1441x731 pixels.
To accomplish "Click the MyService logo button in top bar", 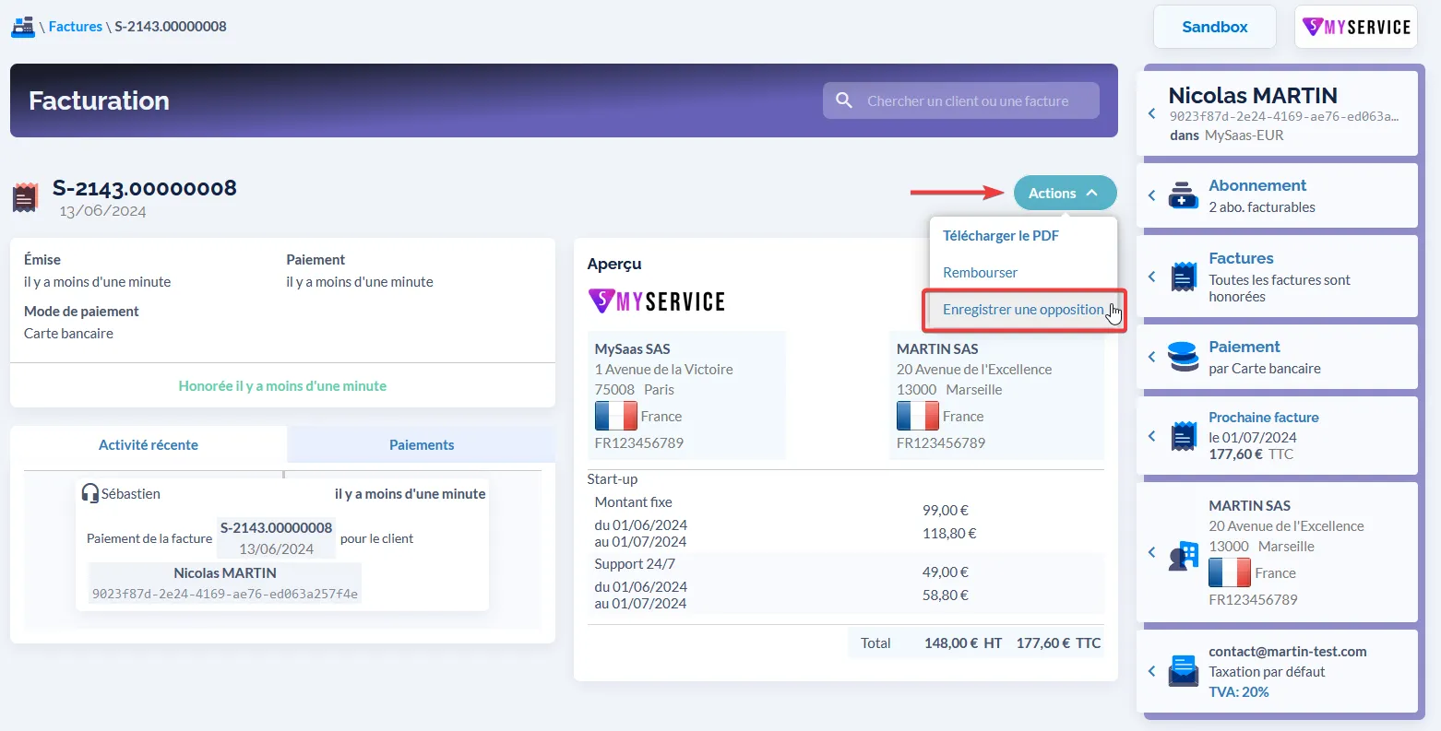I will point(1356,27).
